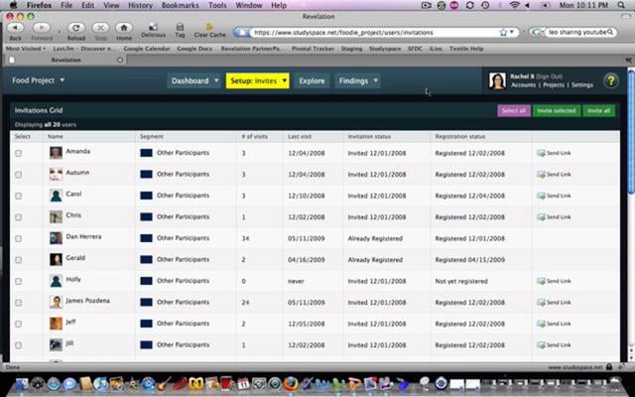635x397 pixels.
Task: Check the box for Gerald
Action: tap(18, 260)
